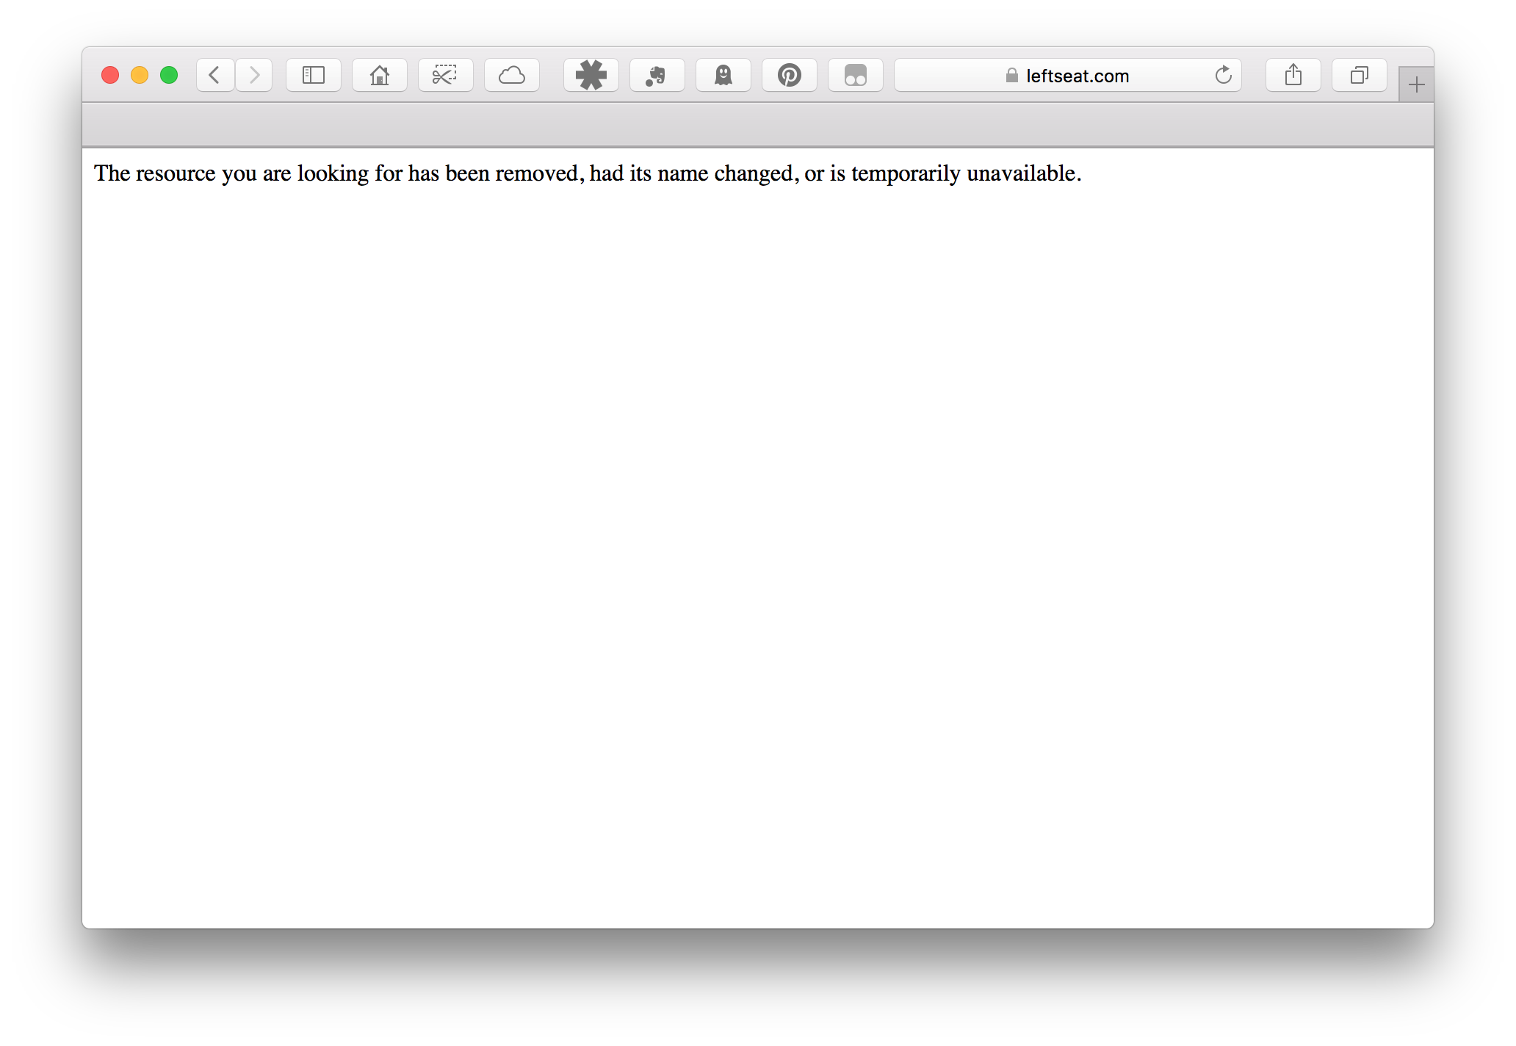This screenshot has height=1046, width=1516.
Task: Open the asterisk password extension
Action: [x=591, y=75]
